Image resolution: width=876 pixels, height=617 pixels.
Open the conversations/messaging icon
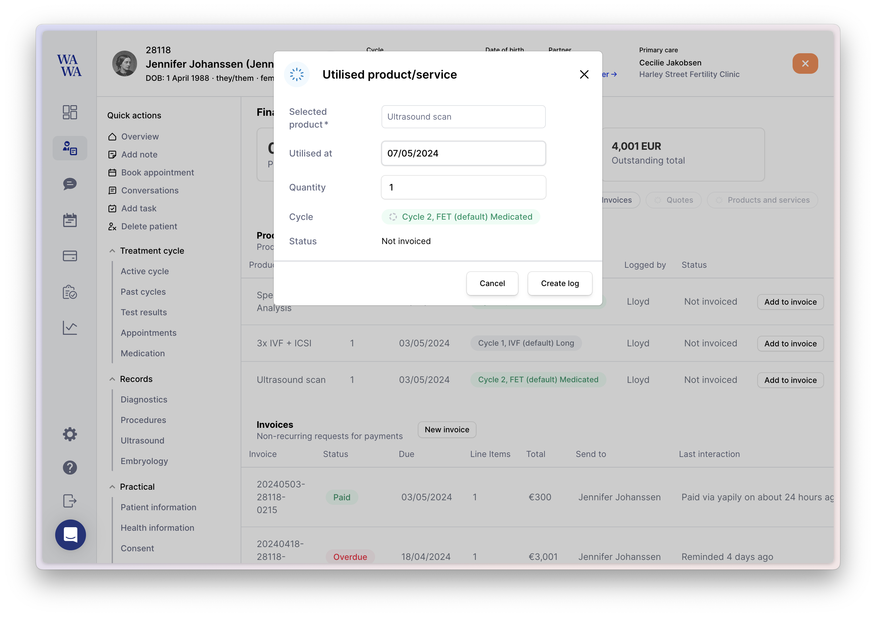tap(70, 184)
